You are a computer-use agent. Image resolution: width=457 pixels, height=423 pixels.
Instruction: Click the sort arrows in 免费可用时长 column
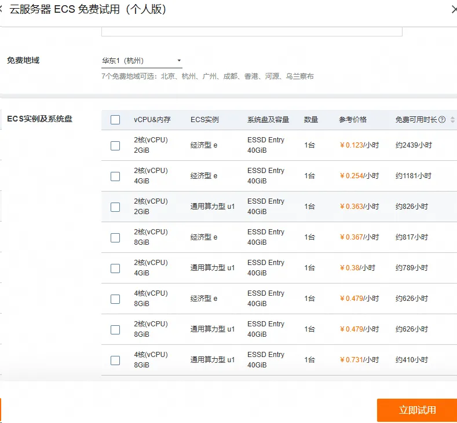[x=452, y=120]
